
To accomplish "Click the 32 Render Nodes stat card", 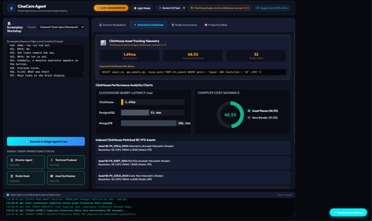I will coord(256,56).
